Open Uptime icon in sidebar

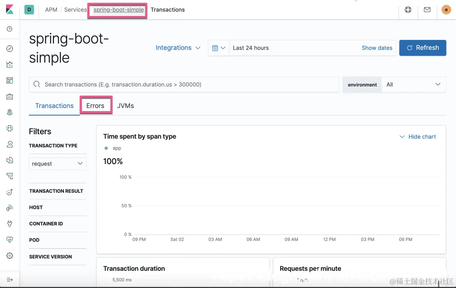click(10, 192)
